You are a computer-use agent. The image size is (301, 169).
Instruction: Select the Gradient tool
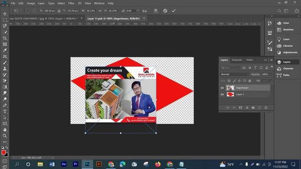click(x=5, y=87)
